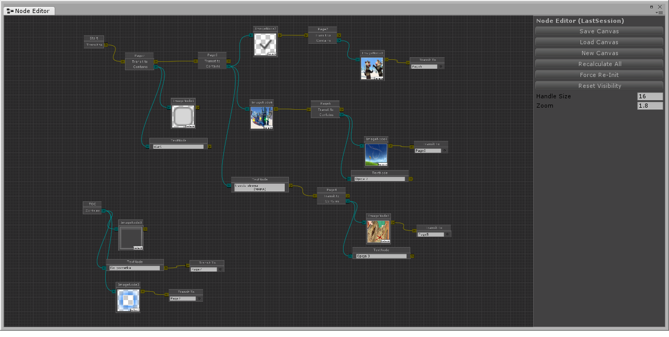
Task: Click the Load Canvas button
Action: click(599, 42)
